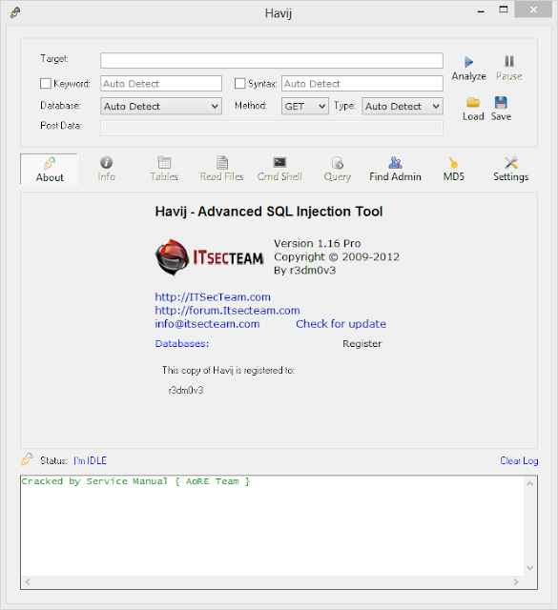
Task: Open the Query tab icon
Action: pyautogui.click(x=338, y=163)
